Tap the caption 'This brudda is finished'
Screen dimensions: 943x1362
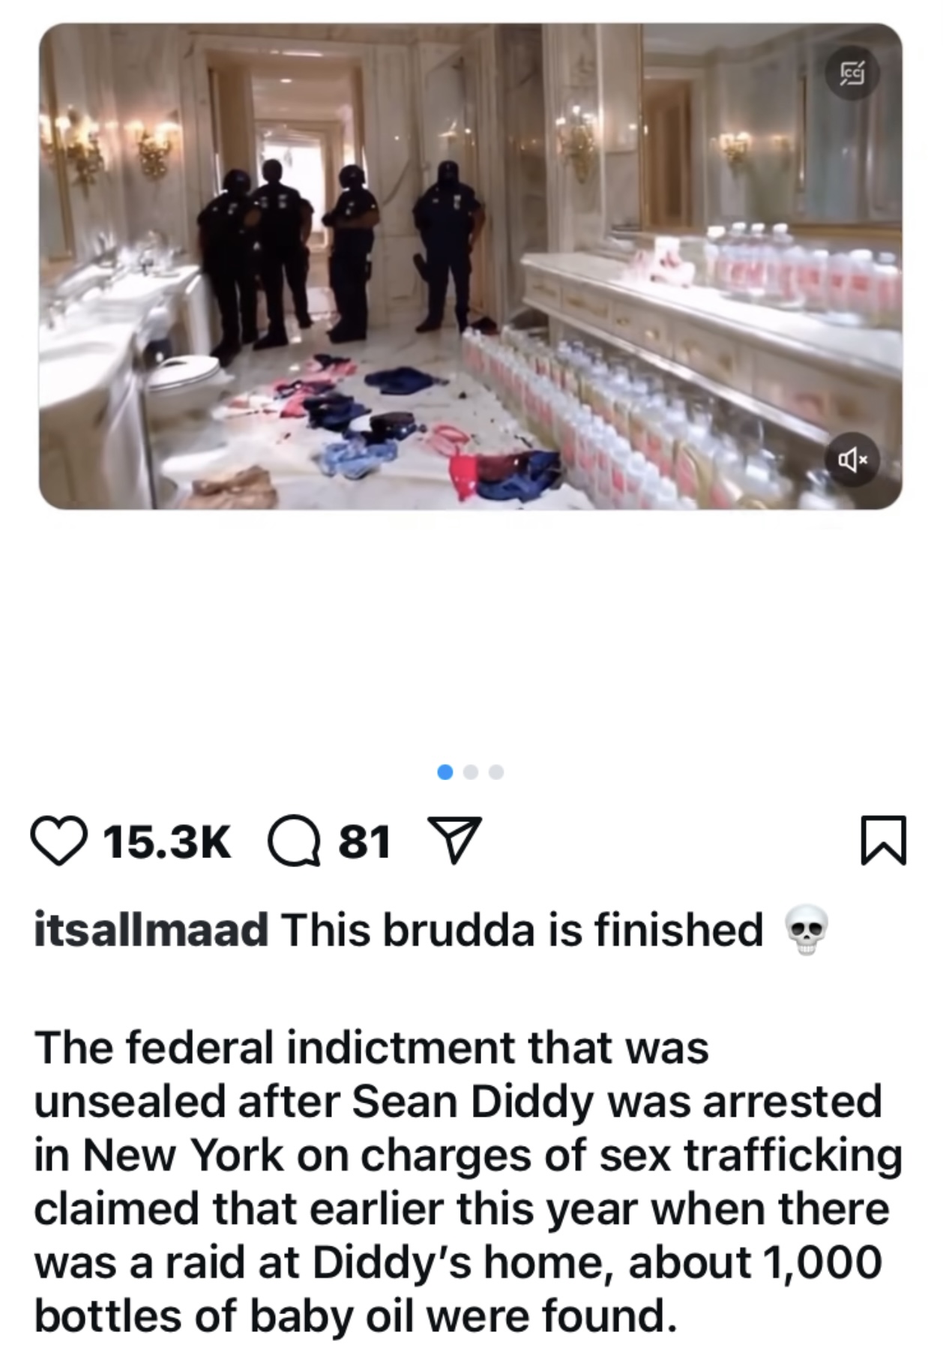click(522, 929)
